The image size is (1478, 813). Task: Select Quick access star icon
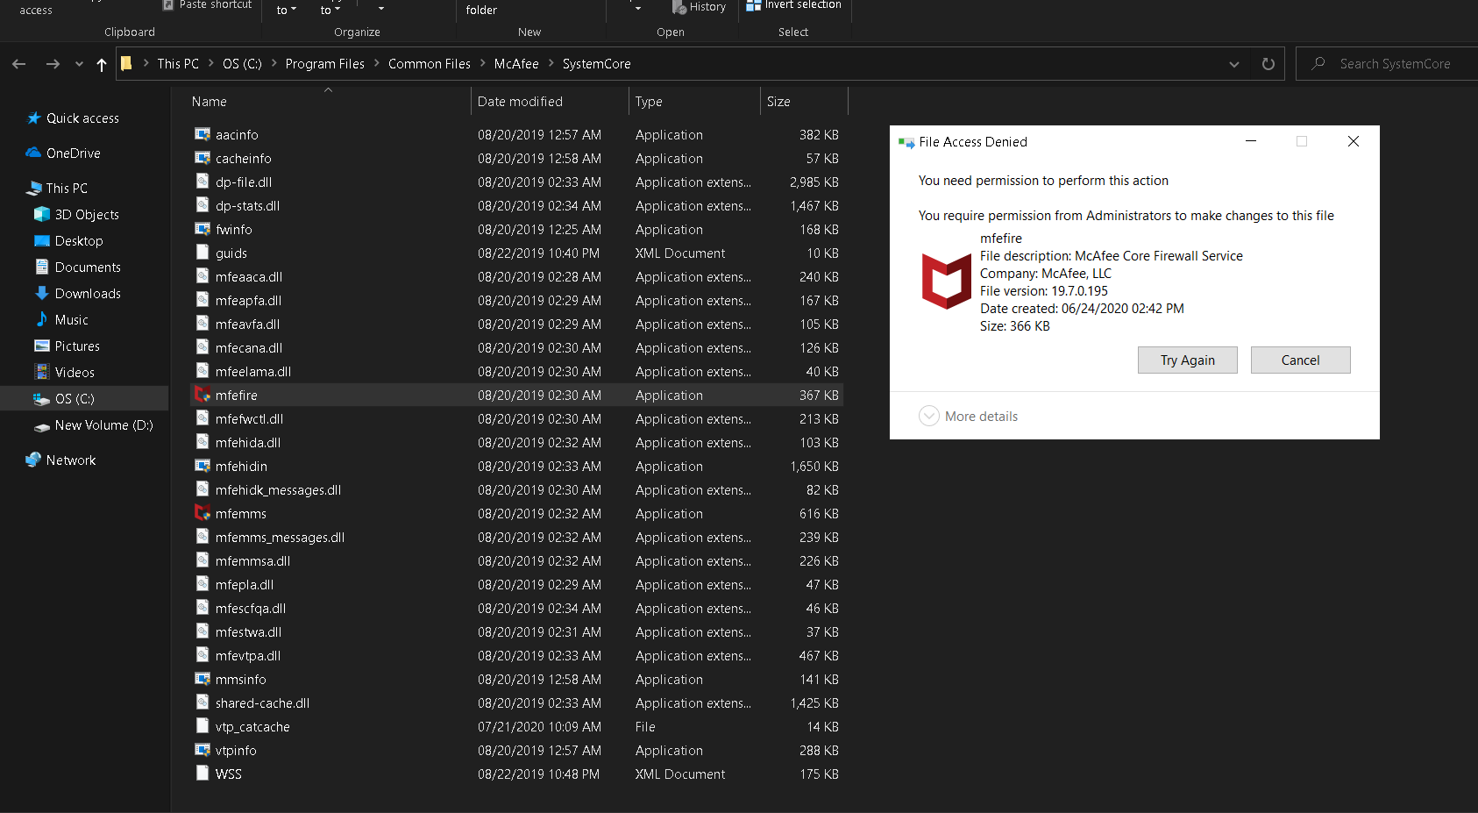pos(34,118)
